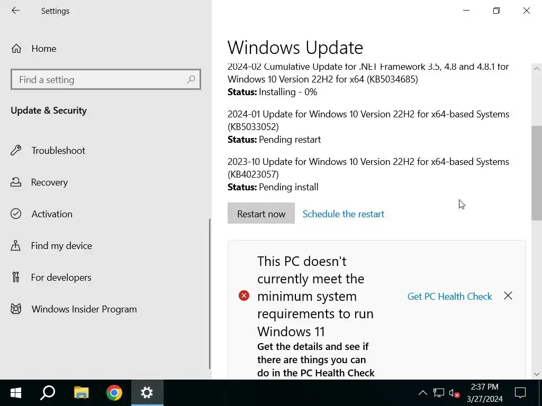The image size is (542, 406).
Task: Restore down the Settings window
Action: 496,11
